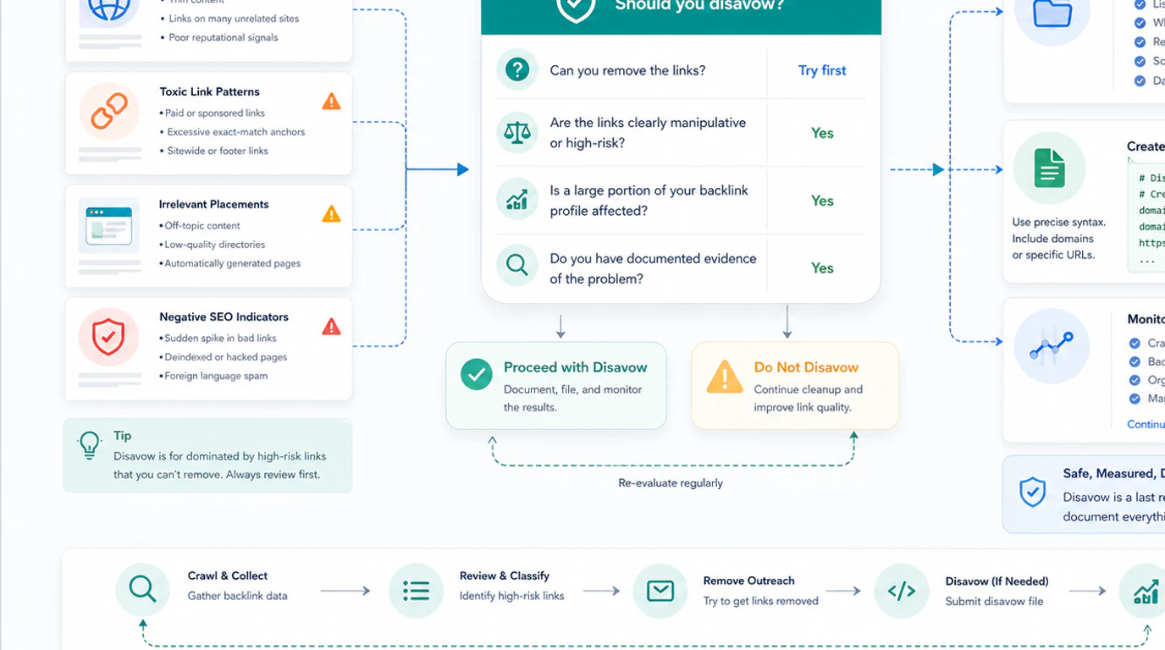Click the 'Re-evaluate regularly' label
1165x650 pixels.
(x=671, y=483)
